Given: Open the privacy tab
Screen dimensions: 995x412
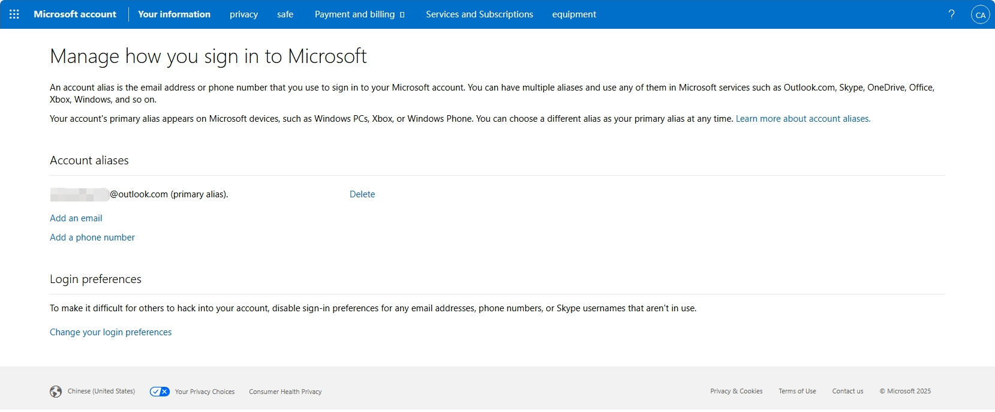Looking at the screenshot, I should pyautogui.click(x=244, y=14).
